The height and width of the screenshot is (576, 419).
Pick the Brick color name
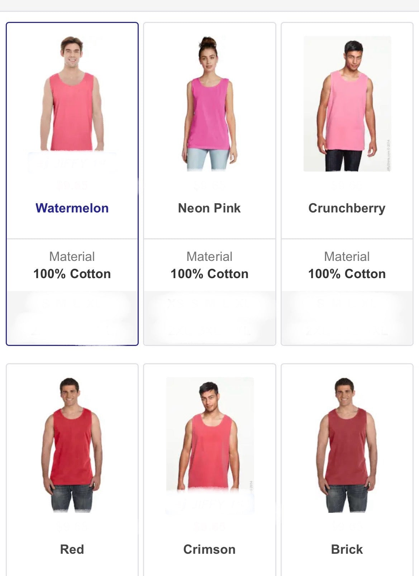(347, 549)
